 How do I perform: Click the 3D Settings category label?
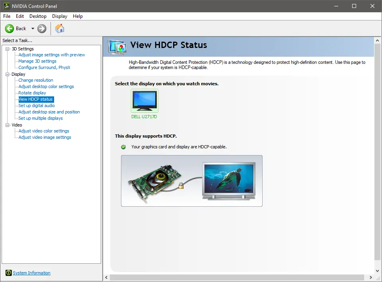23,49
